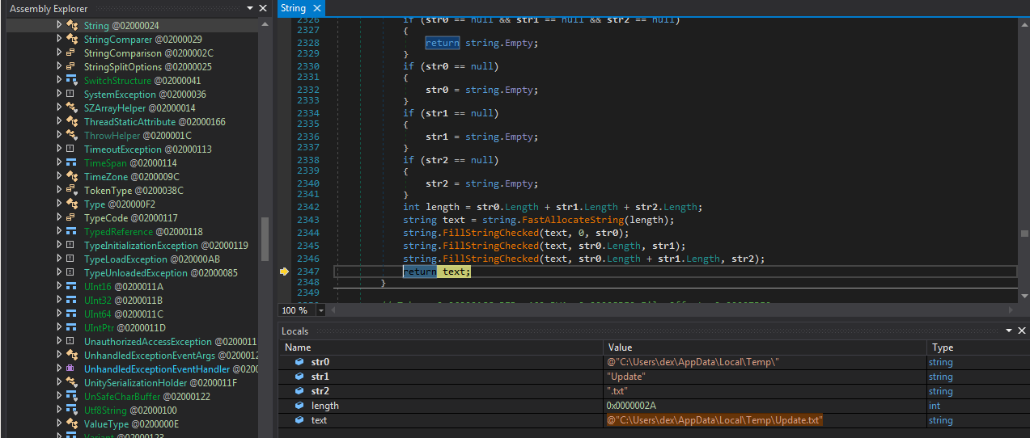Image resolution: width=1030 pixels, height=438 pixels.
Task: Close the Assembly Explorer panel
Action: coord(262,8)
